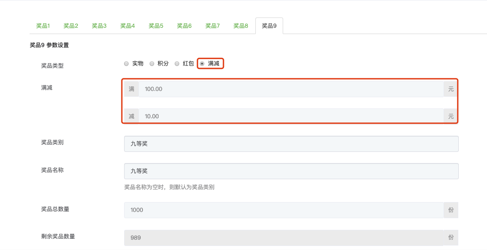Select the 奖品3 tab
The width and height of the screenshot is (487, 250).
point(99,26)
